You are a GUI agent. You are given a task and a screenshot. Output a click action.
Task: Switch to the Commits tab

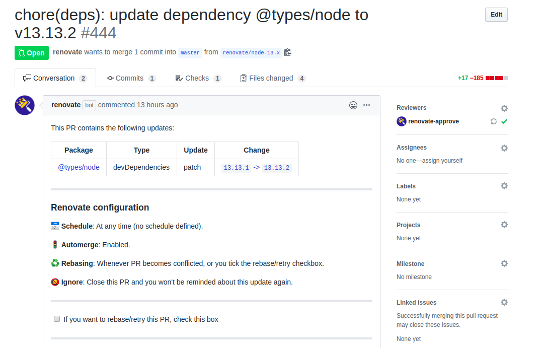[131, 78]
